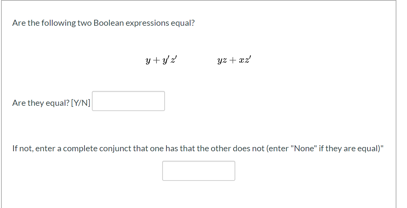Click the plus sign in first expression
Image resolution: width=407 pixels, height=208 pixels.
coord(157,61)
